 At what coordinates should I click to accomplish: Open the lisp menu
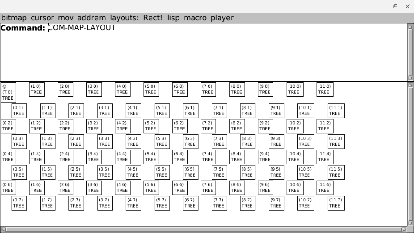pyautogui.click(x=173, y=18)
